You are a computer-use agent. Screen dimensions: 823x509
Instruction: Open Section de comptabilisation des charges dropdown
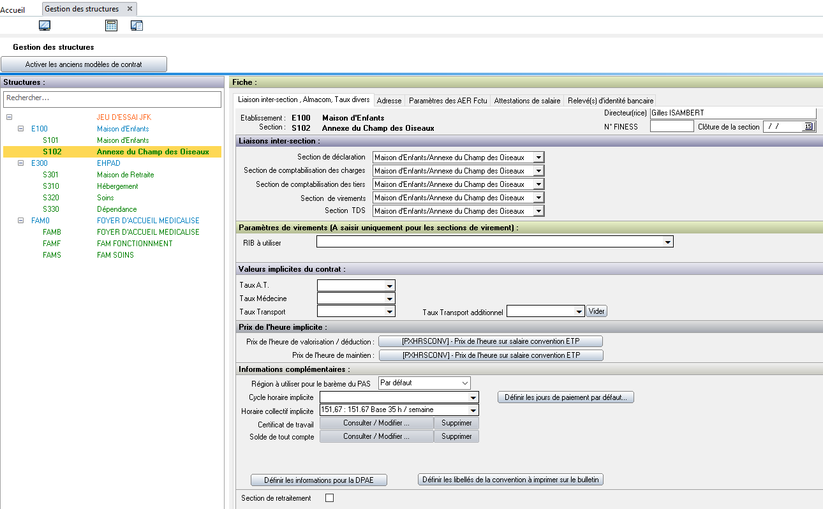point(538,171)
